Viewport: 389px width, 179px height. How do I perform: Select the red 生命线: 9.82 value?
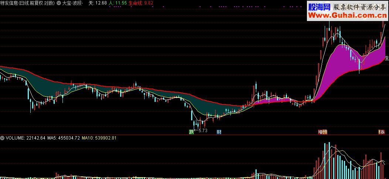pyautogui.click(x=141, y=3)
